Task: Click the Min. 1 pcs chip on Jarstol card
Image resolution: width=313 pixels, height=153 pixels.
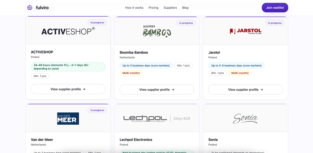Action: [x=217, y=73]
